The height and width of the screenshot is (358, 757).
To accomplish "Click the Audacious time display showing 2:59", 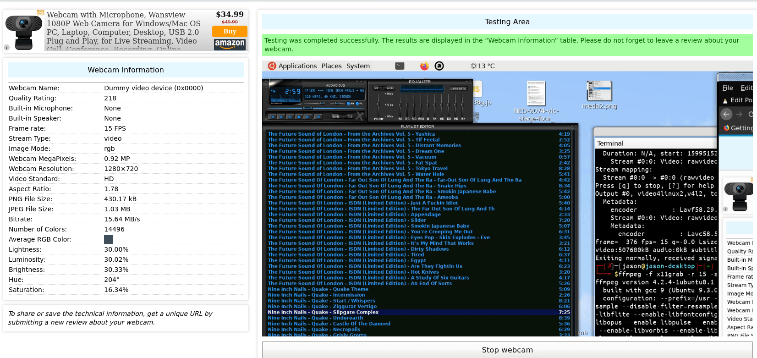I will click(292, 92).
